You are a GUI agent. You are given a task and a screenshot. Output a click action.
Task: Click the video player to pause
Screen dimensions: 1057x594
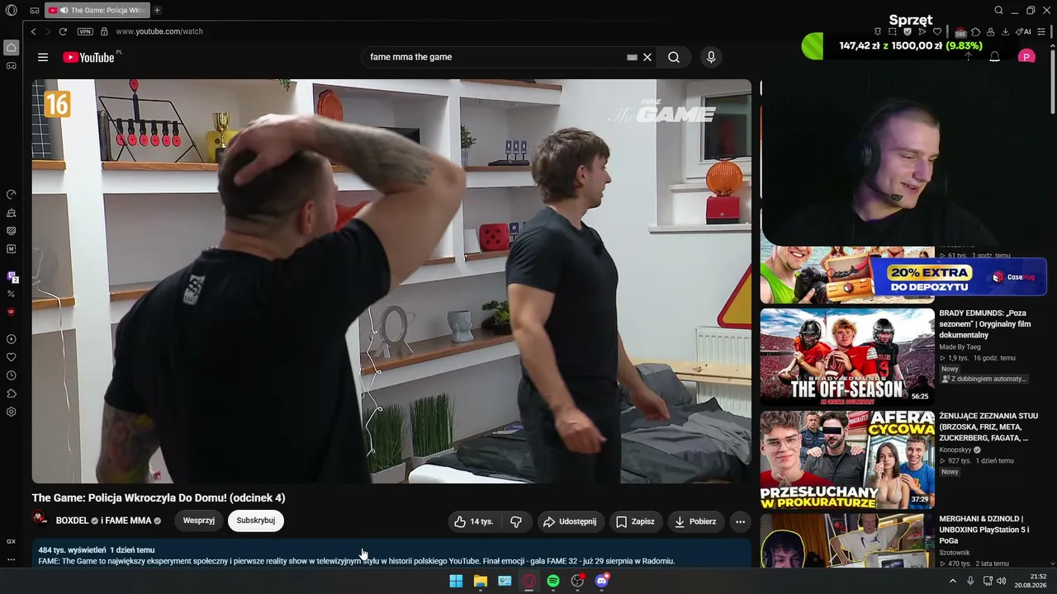pos(391,281)
